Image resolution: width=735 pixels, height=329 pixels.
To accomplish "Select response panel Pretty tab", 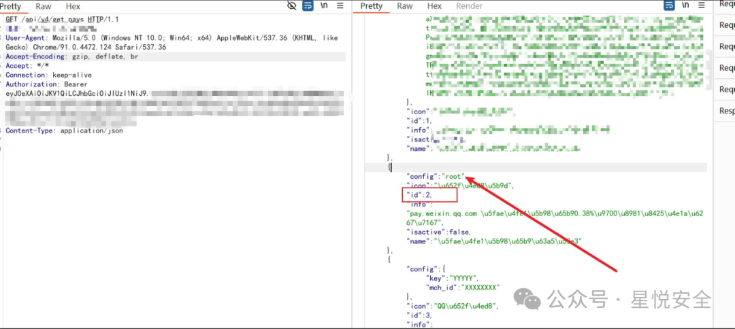I will click(372, 6).
